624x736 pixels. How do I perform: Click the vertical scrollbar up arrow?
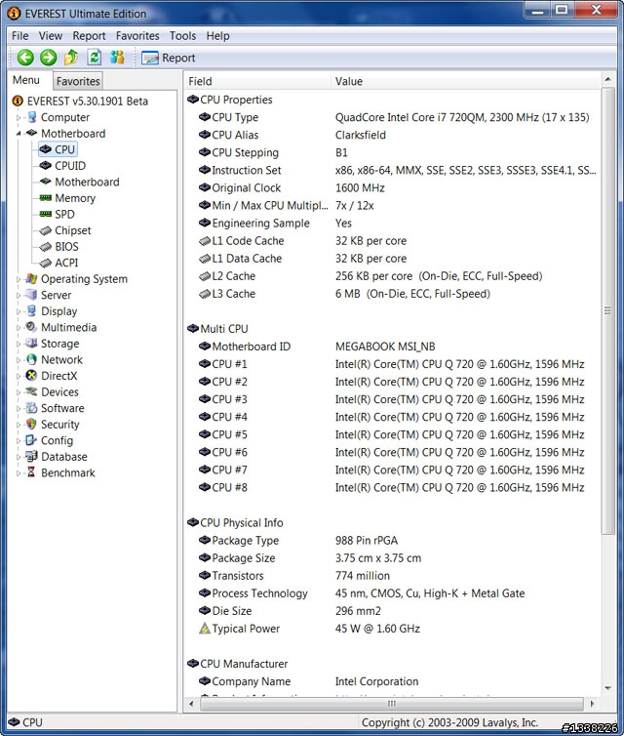click(608, 79)
